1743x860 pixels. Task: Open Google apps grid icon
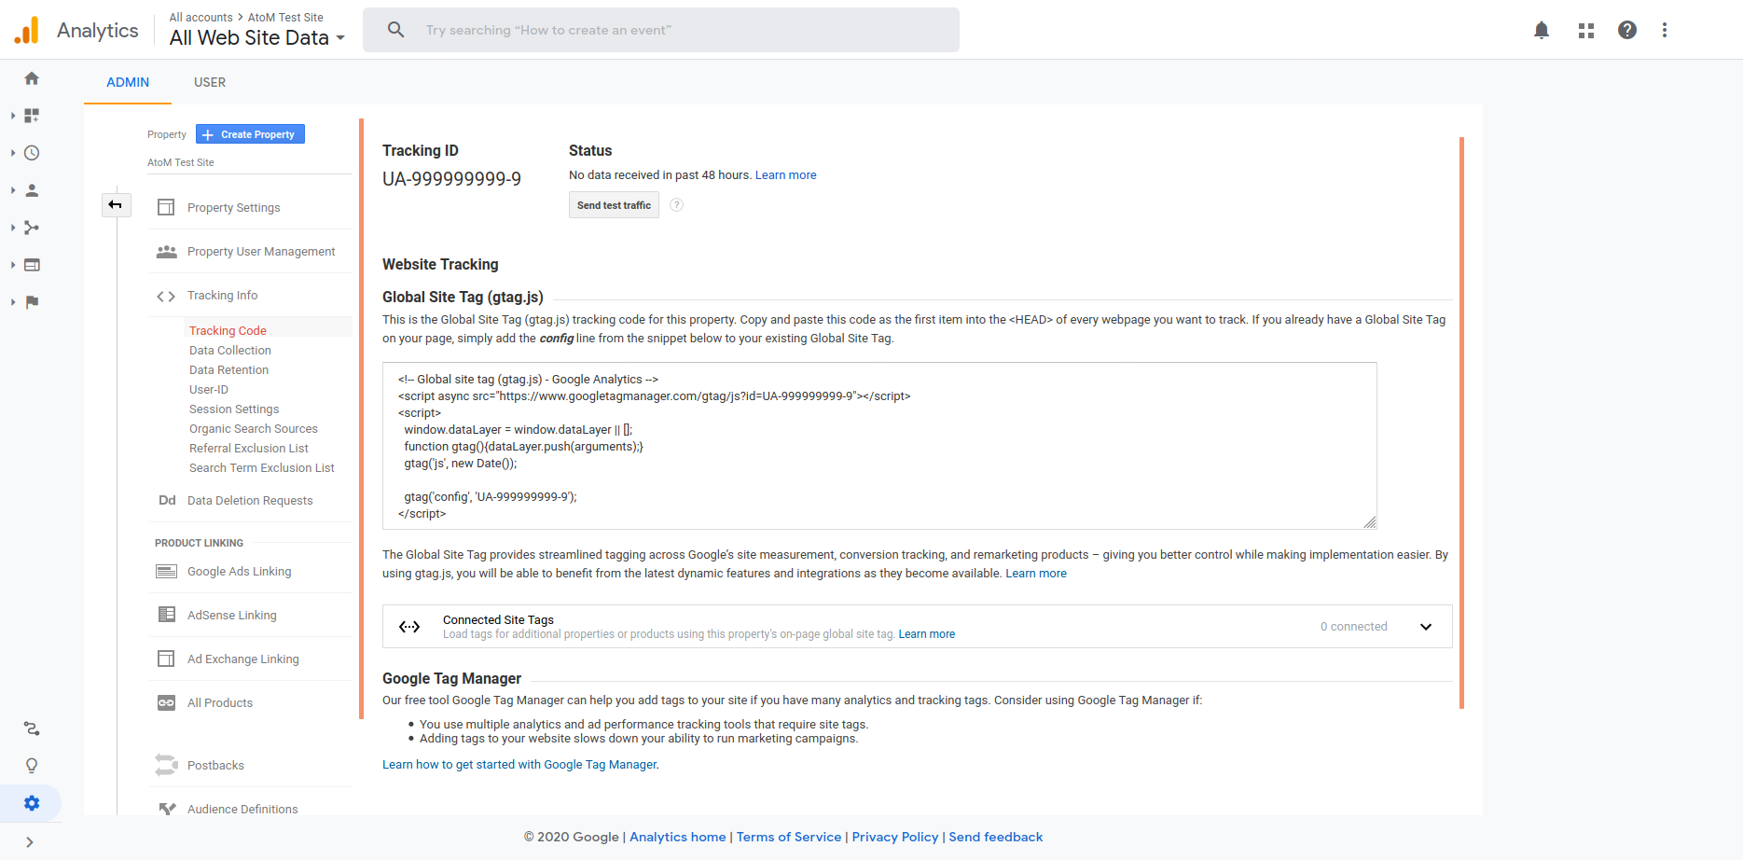coord(1586,30)
